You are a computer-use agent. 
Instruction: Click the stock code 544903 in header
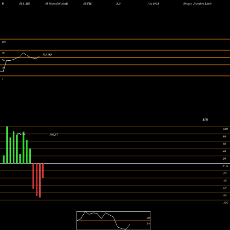(154, 4)
